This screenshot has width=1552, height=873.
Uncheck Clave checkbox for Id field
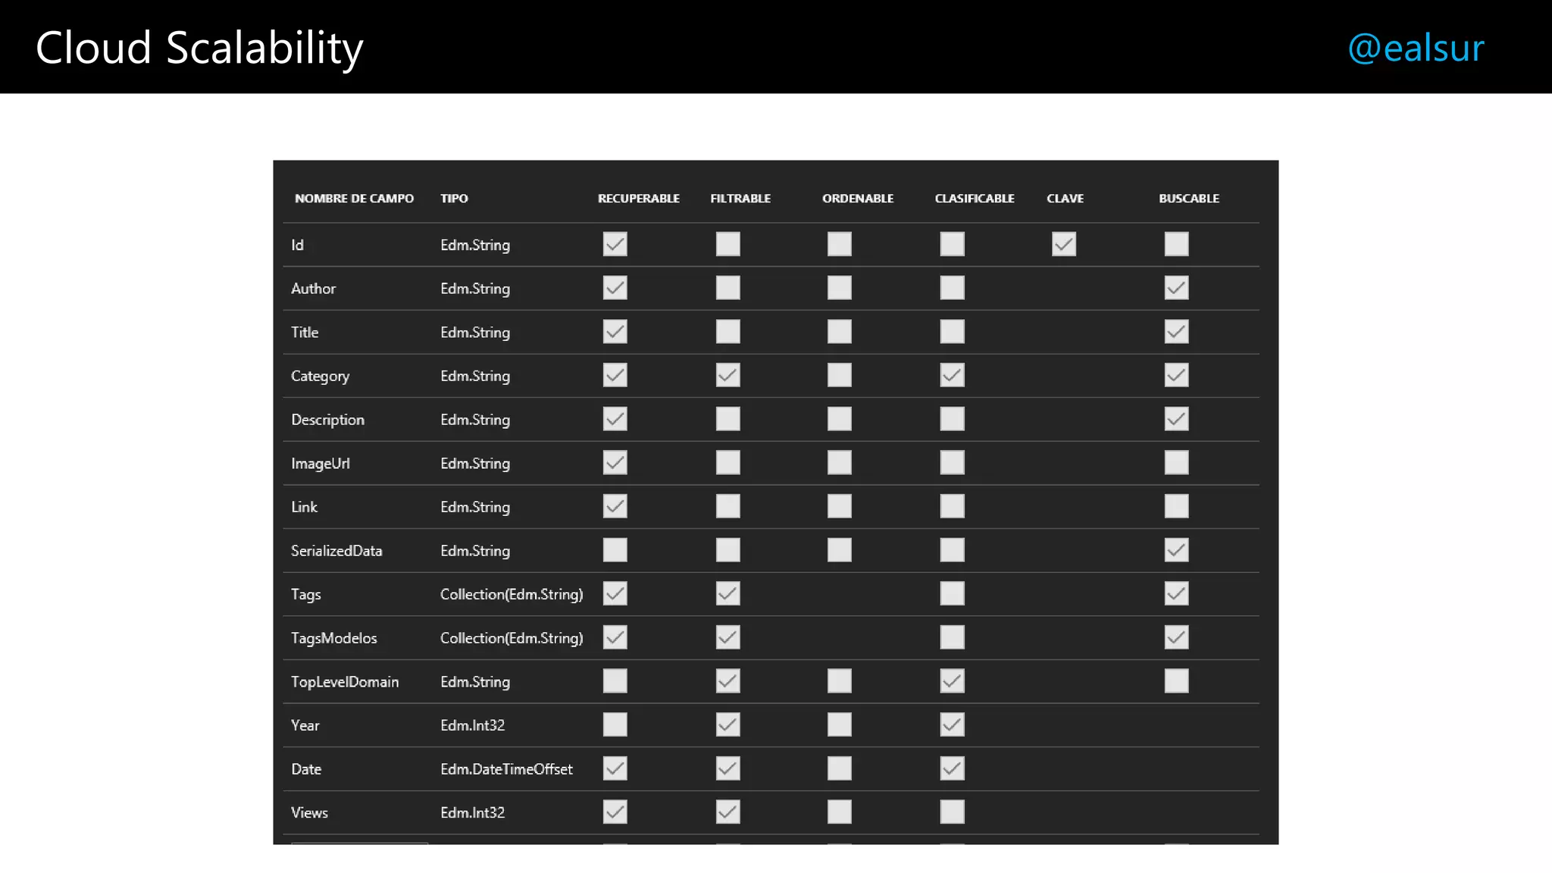pyautogui.click(x=1063, y=244)
